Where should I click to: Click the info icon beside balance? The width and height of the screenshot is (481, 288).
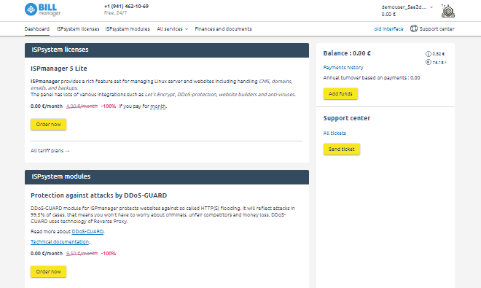click(429, 54)
